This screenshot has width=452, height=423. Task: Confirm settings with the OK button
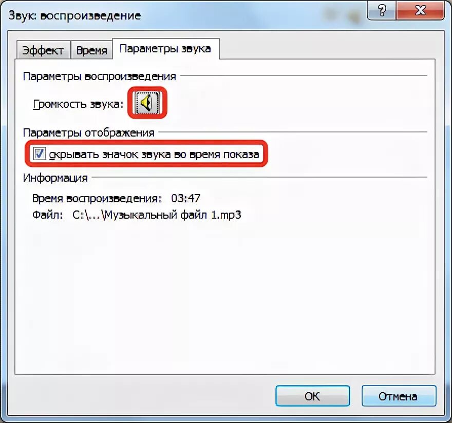pyautogui.click(x=312, y=396)
